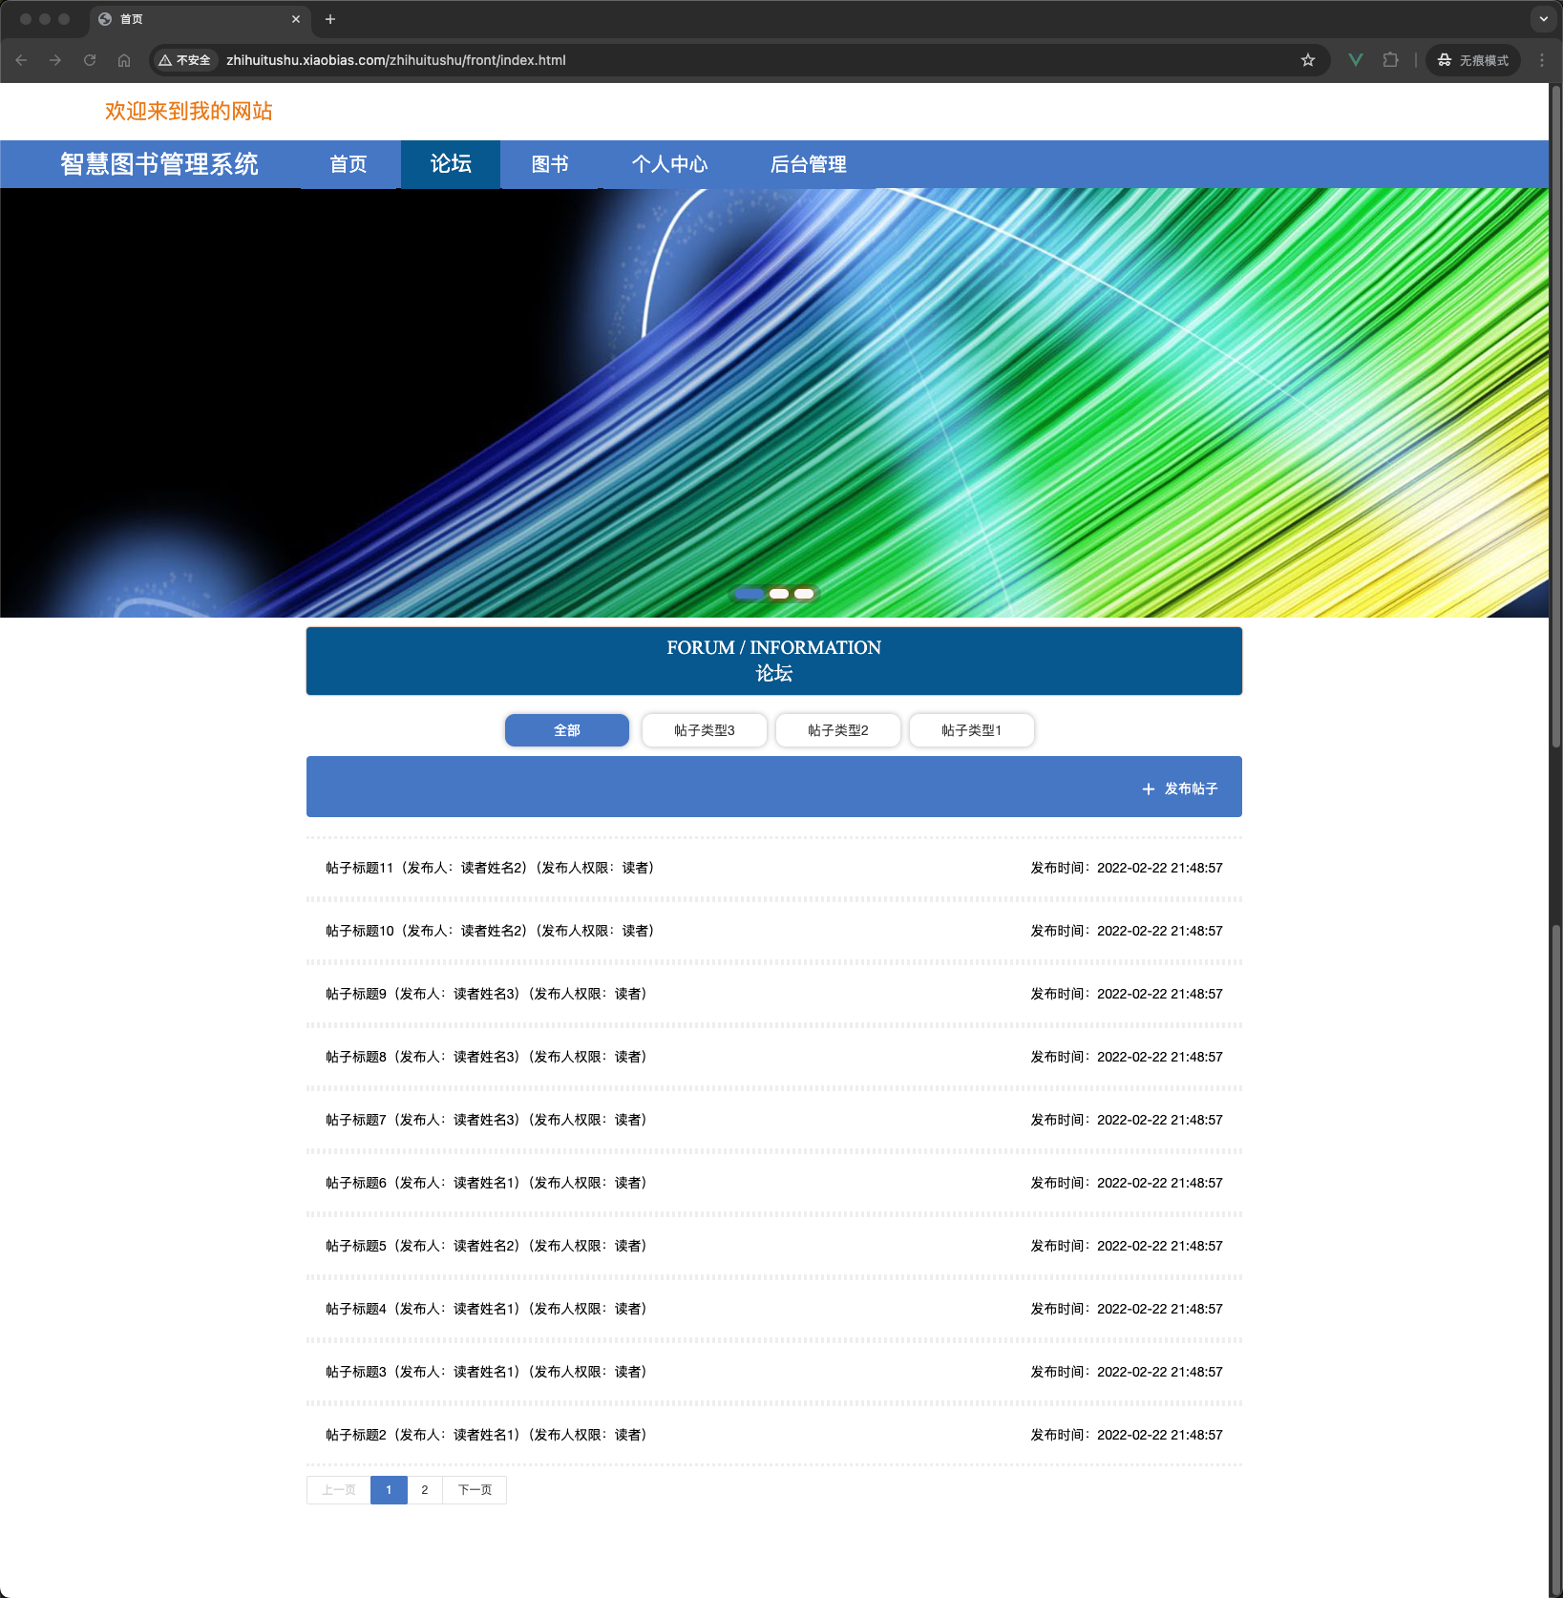1563x1598 pixels.
Task: Bookmark page with star icon
Action: pyautogui.click(x=1308, y=60)
